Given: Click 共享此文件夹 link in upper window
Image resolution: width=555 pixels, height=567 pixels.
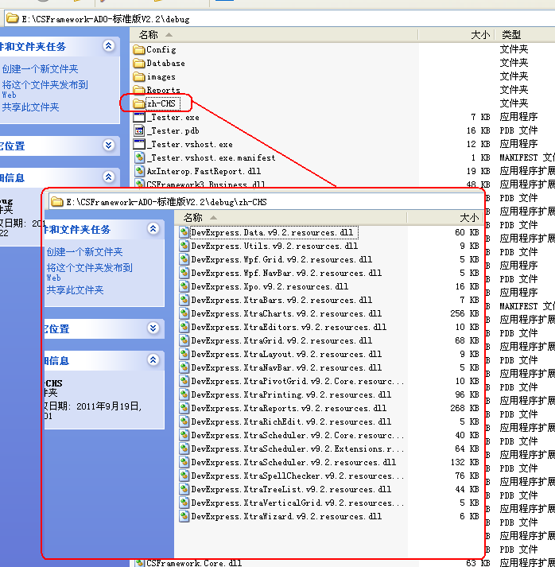Looking at the screenshot, I should 30,107.
